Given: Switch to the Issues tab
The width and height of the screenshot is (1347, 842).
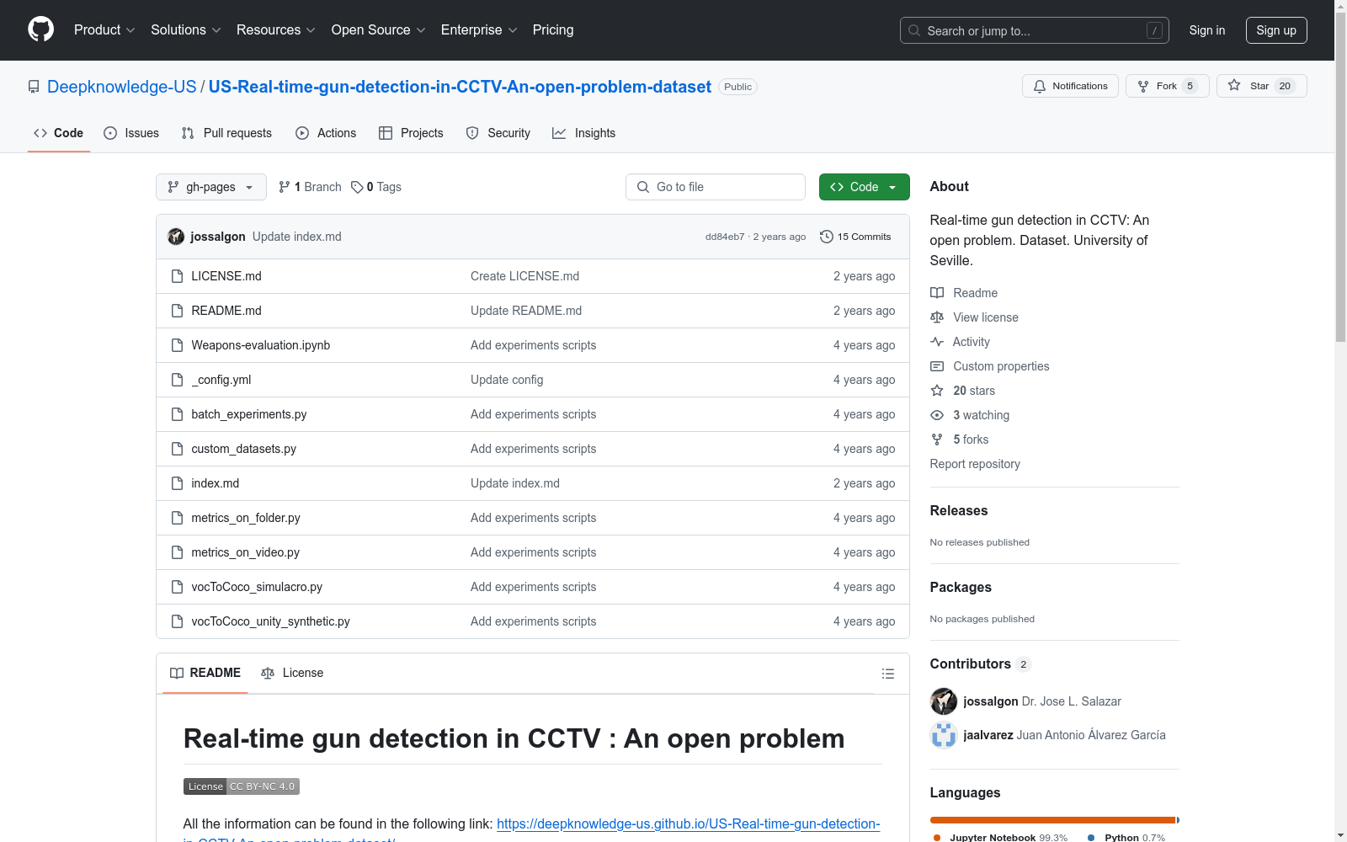Looking at the screenshot, I should tap(131, 133).
